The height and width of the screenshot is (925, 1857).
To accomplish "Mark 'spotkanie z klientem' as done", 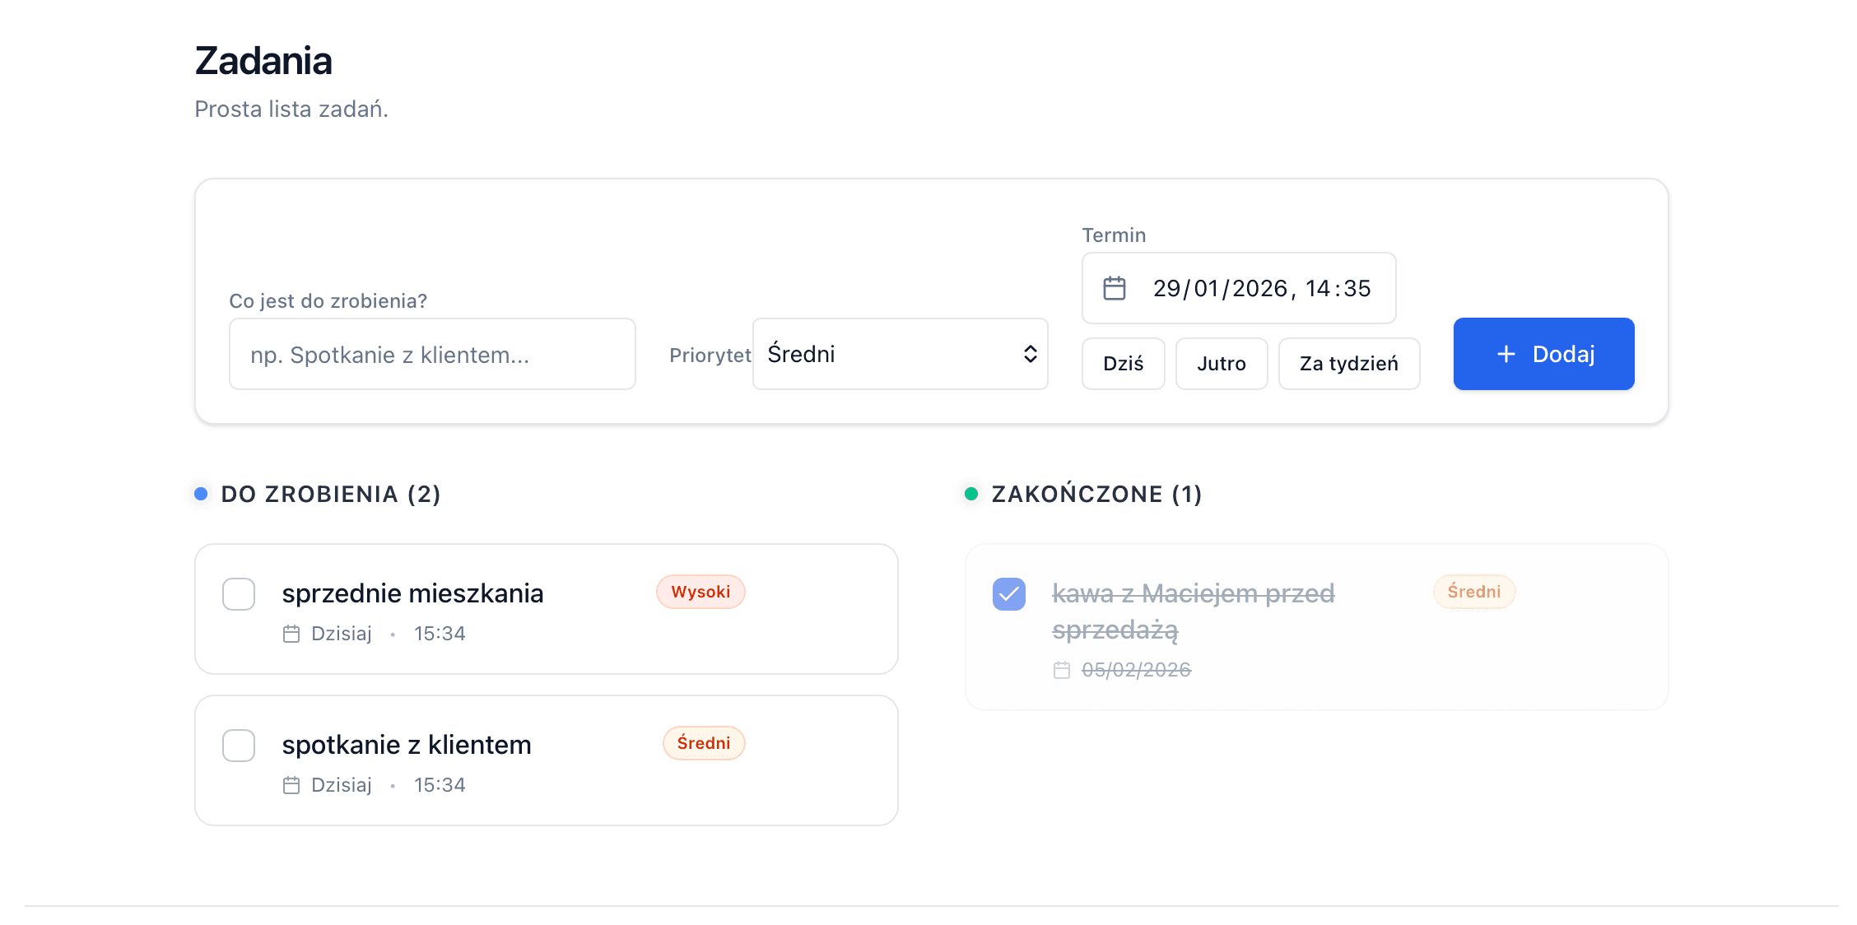I will click(x=239, y=746).
